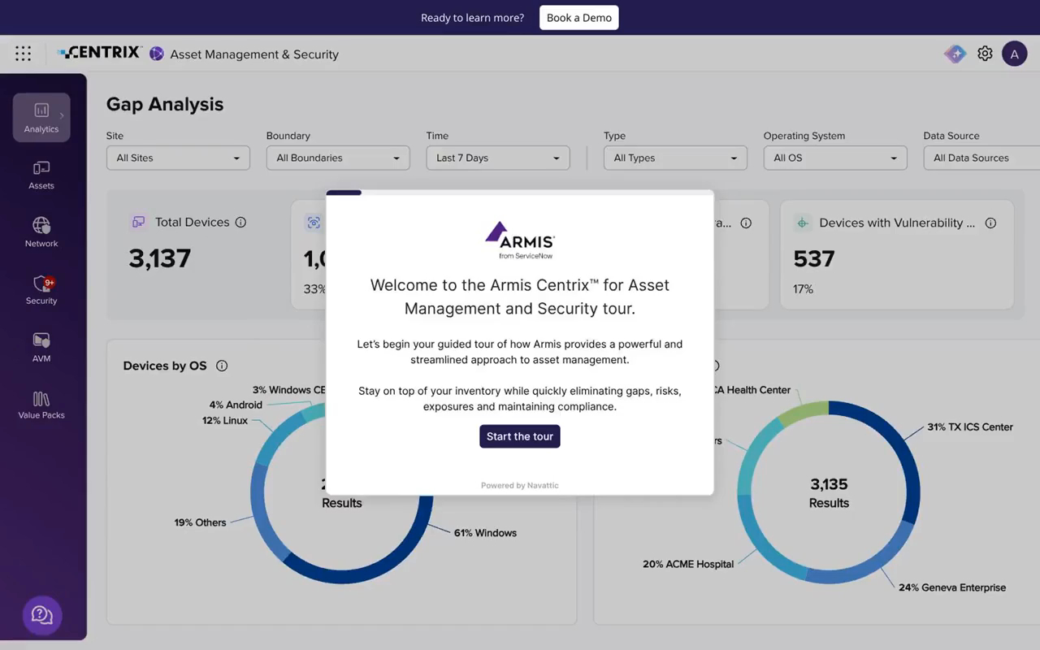Screen dimensions: 1040x650
Task: Open the Time dropdown showing Last 7 Days
Action: tap(498, 158)
